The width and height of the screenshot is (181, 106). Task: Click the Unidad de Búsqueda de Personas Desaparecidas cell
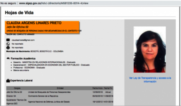49,92
